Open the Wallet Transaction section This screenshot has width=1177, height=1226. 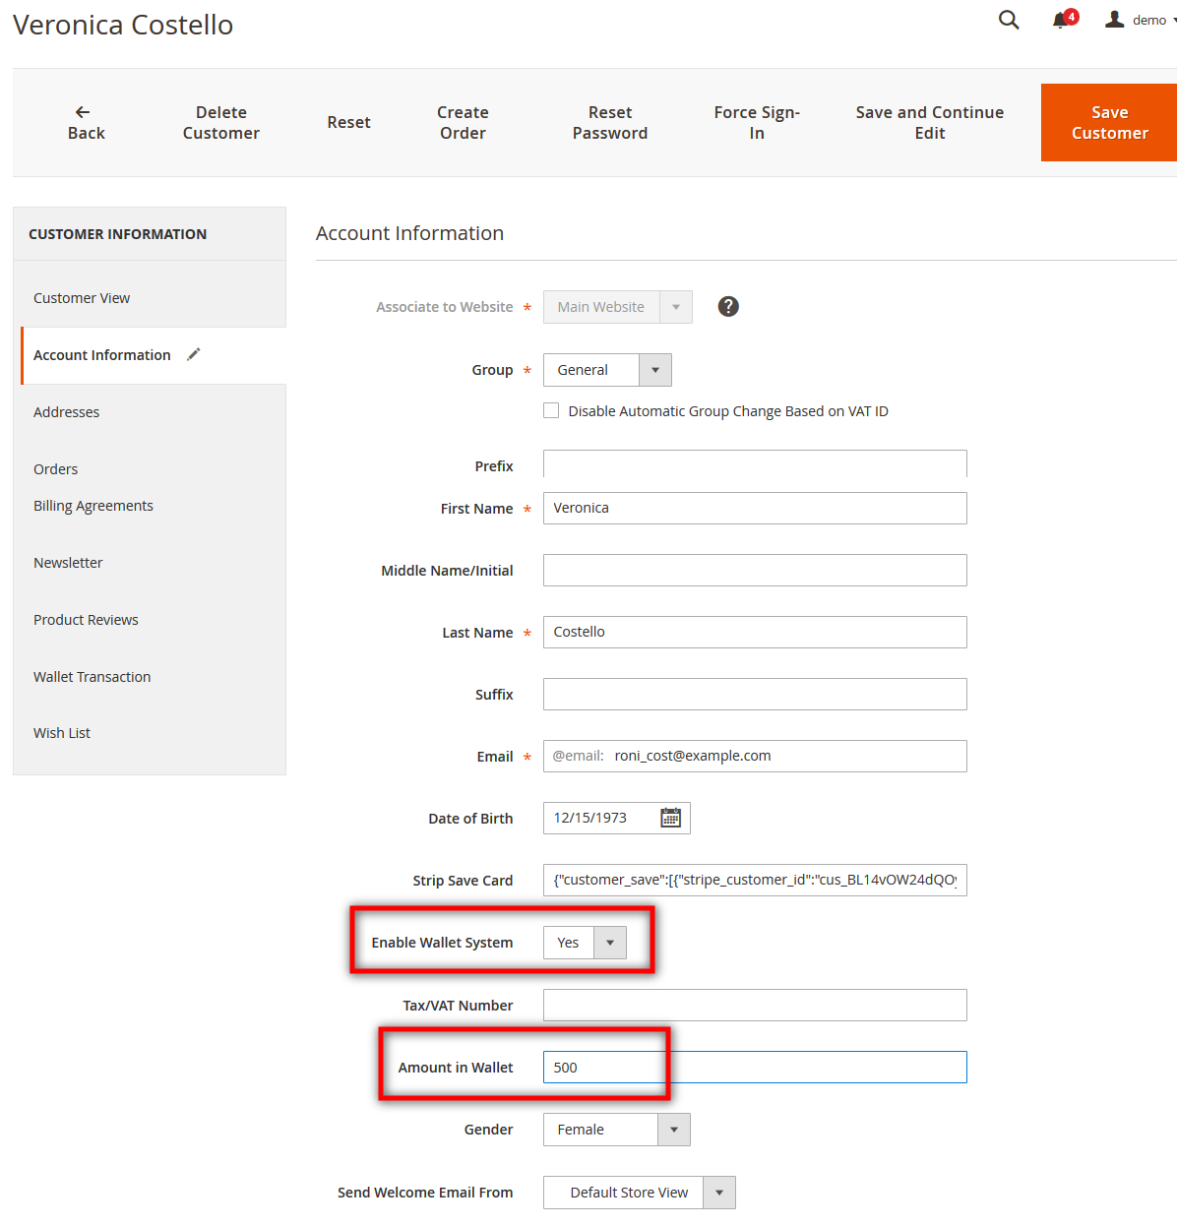click(x=92, y=676)
